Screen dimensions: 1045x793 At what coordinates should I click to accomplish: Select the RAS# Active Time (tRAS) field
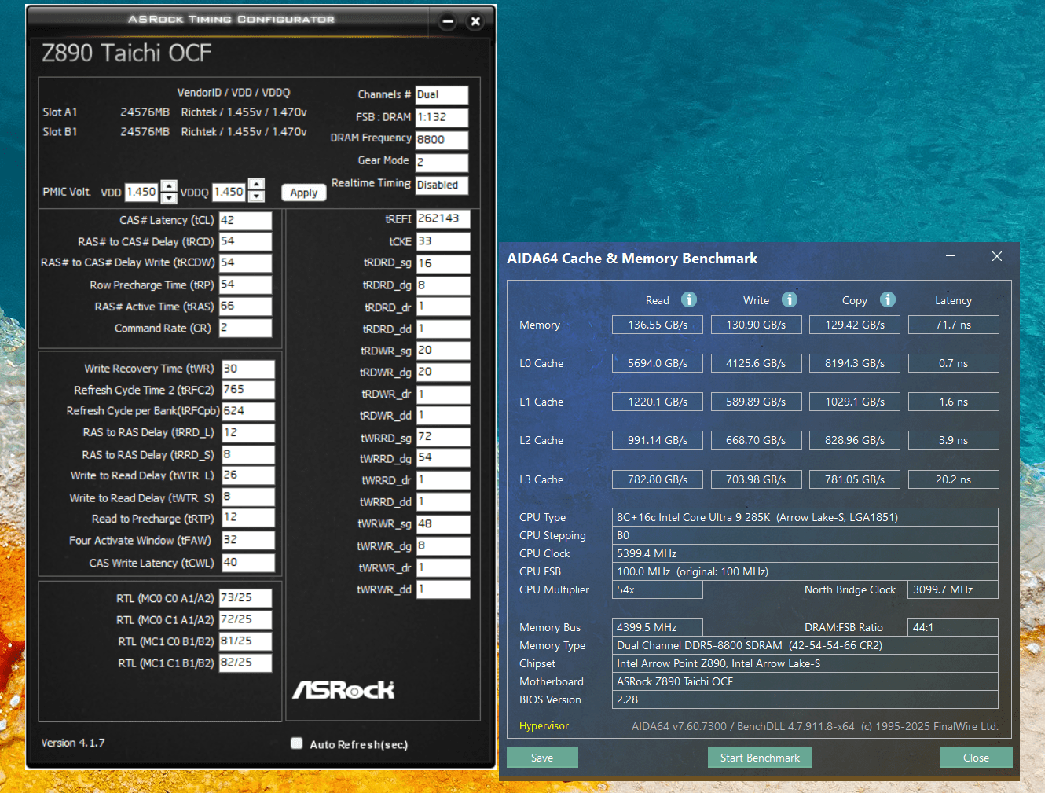point(245,307)
